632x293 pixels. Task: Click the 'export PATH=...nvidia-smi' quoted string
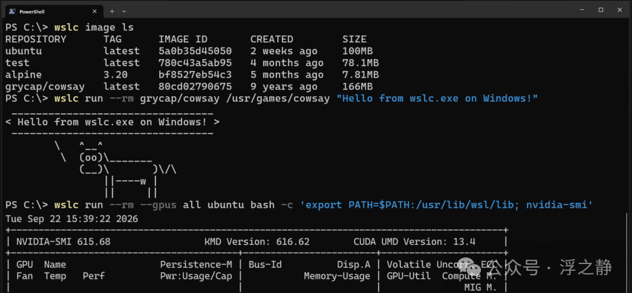pyautogui.click(x=447, y=205)
